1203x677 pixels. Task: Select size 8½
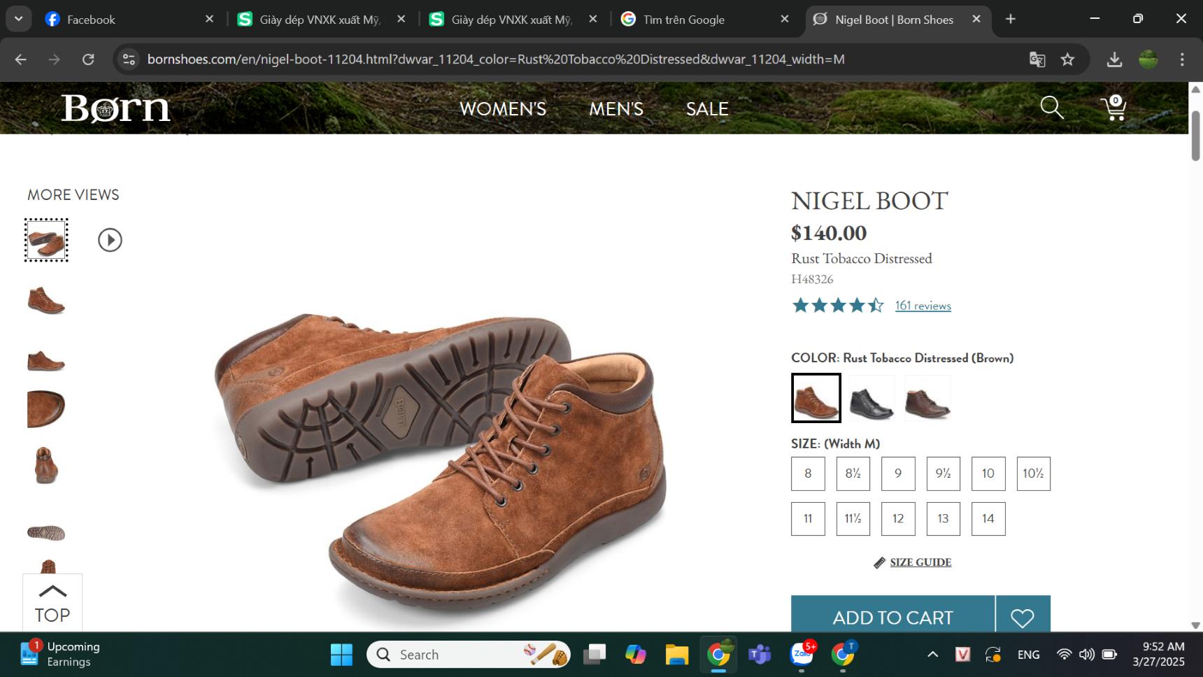coord(853,473)
